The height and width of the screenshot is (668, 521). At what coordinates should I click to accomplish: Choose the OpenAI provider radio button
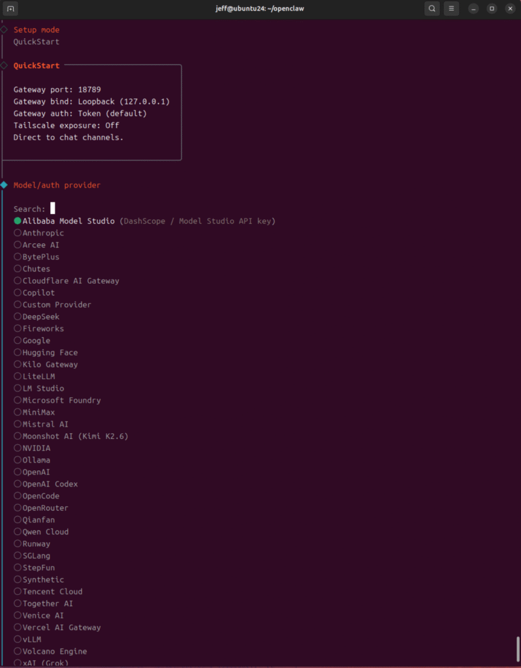pyautogui.click(x=18, y=472)
